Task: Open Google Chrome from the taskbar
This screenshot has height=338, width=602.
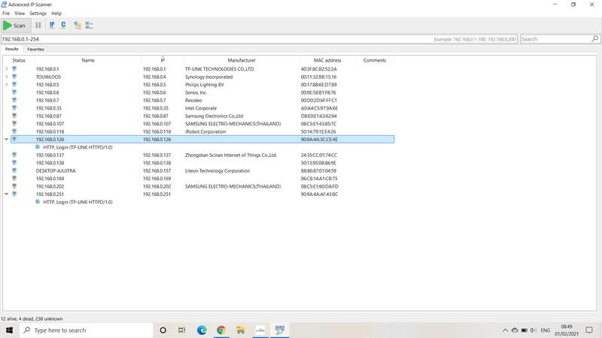Action: (221, 330)
